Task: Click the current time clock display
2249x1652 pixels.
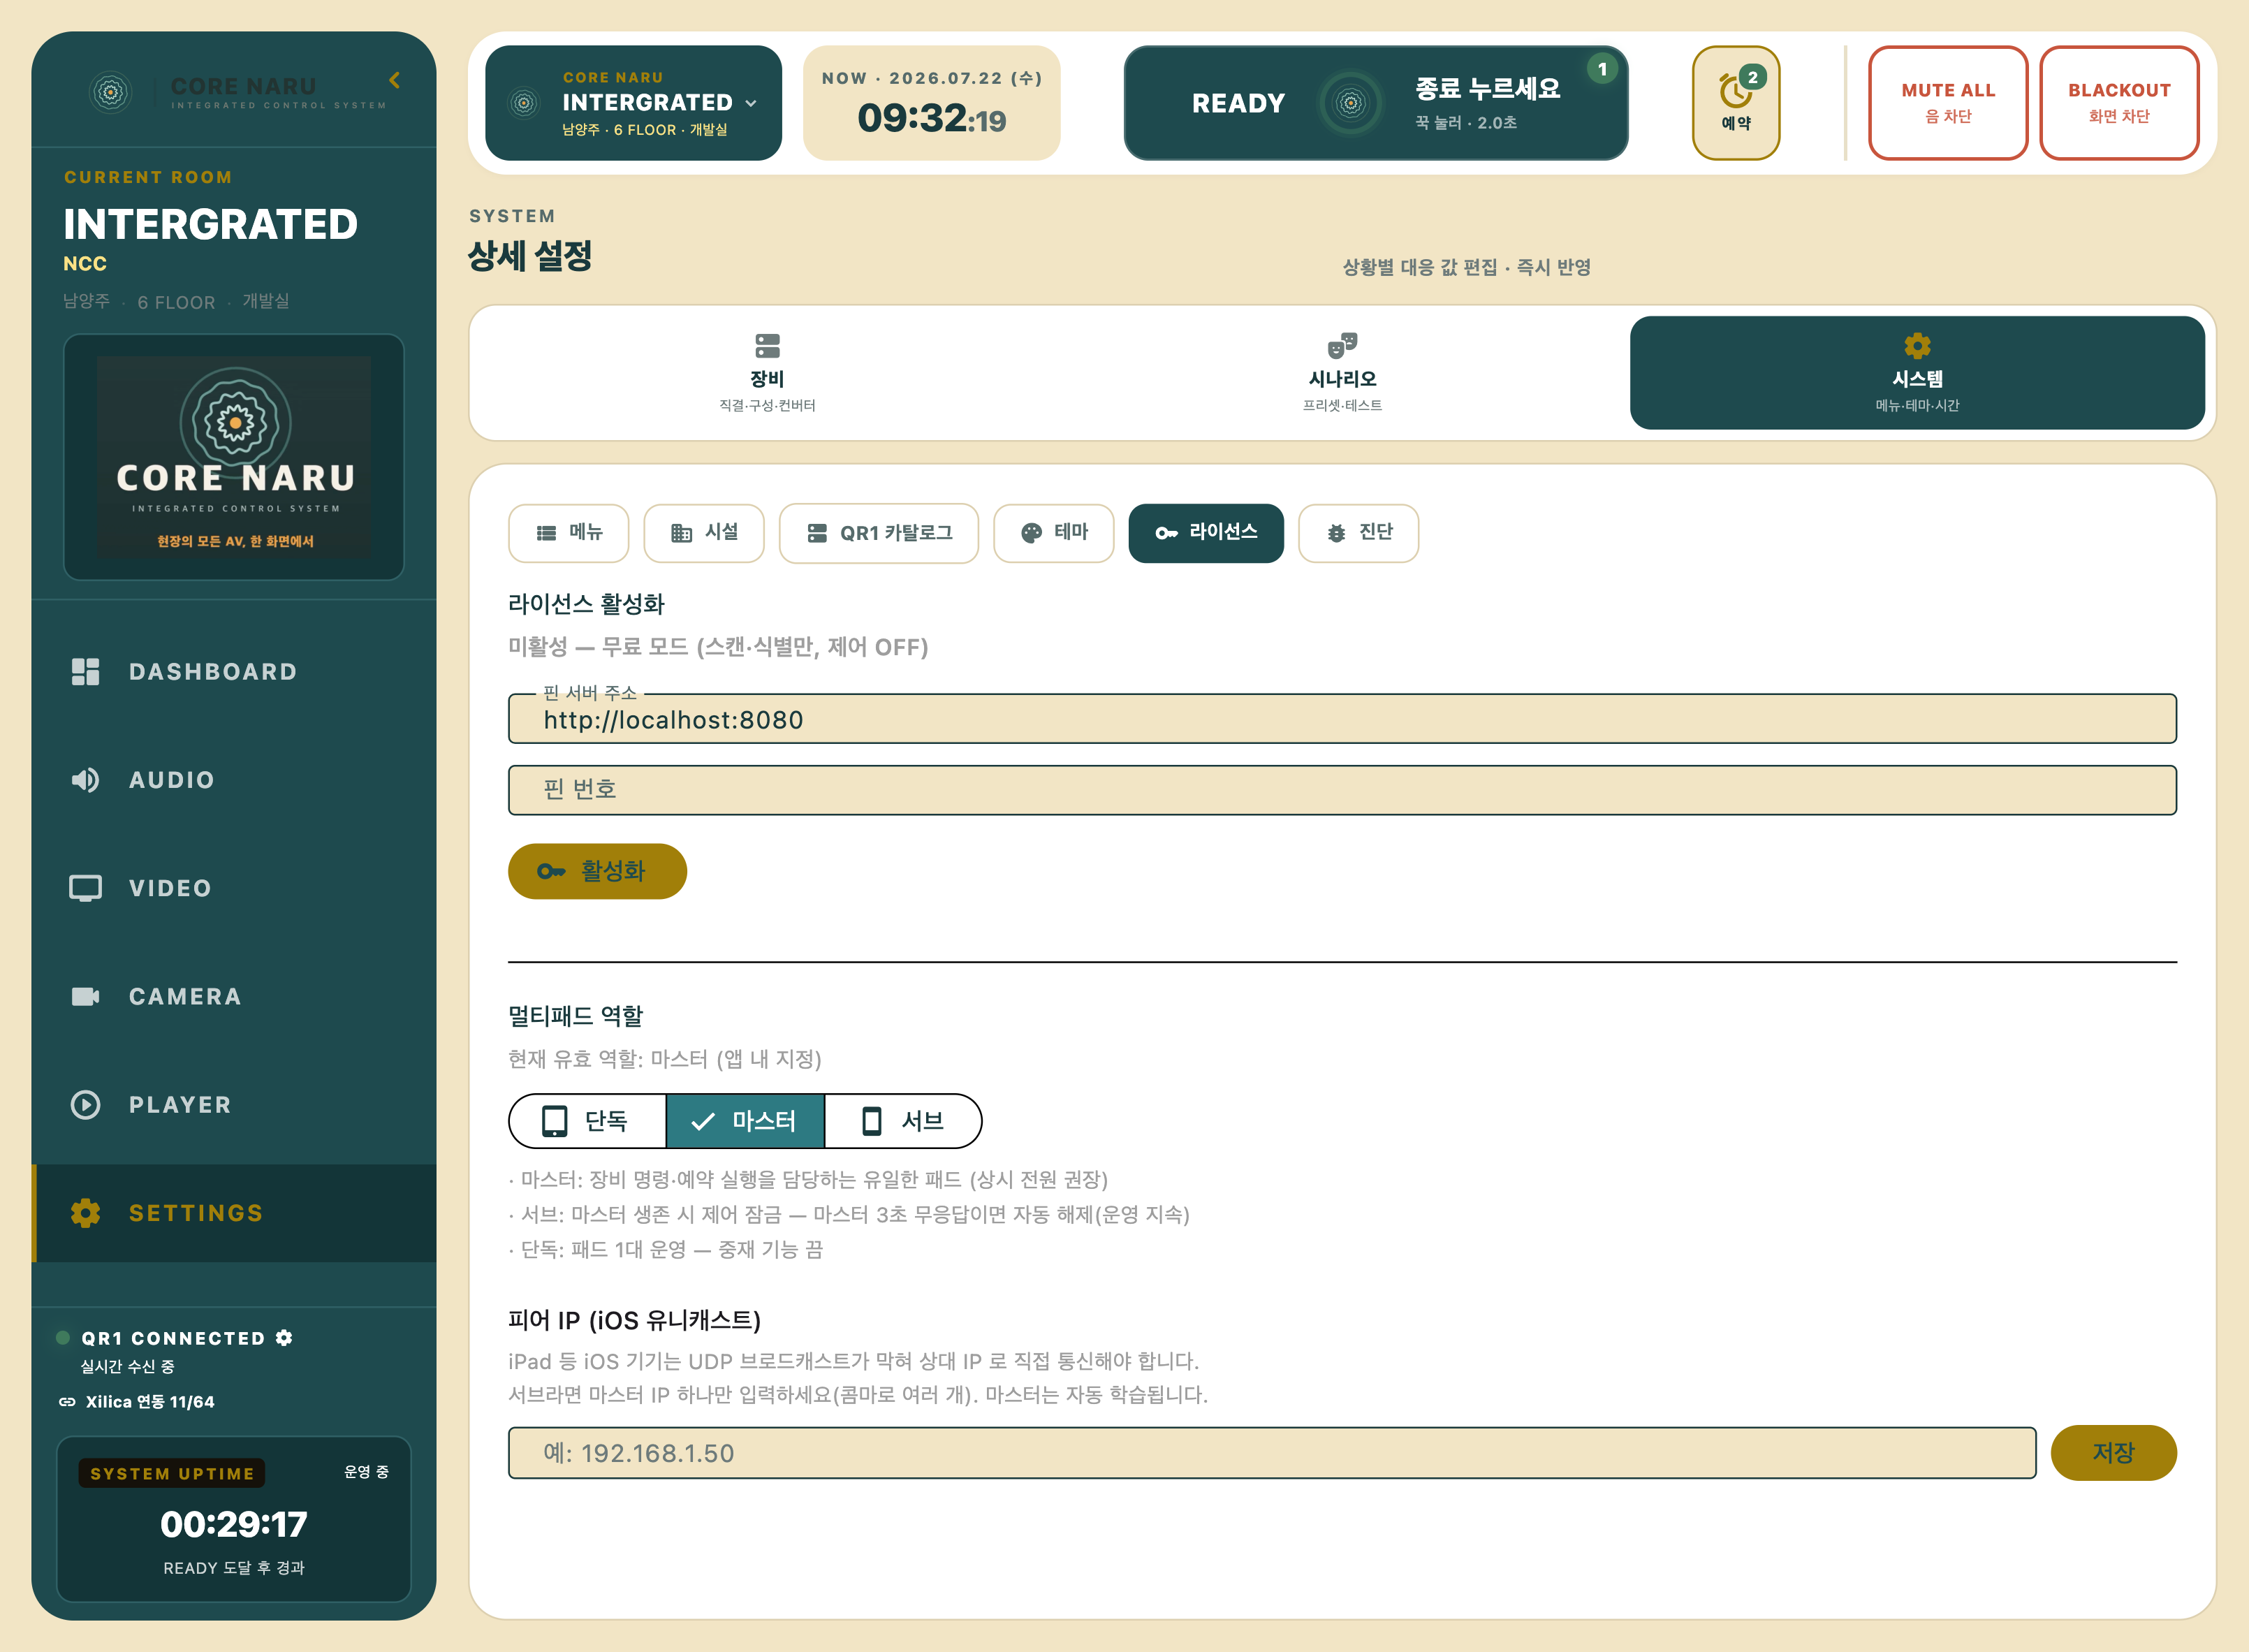Action: 932,103
